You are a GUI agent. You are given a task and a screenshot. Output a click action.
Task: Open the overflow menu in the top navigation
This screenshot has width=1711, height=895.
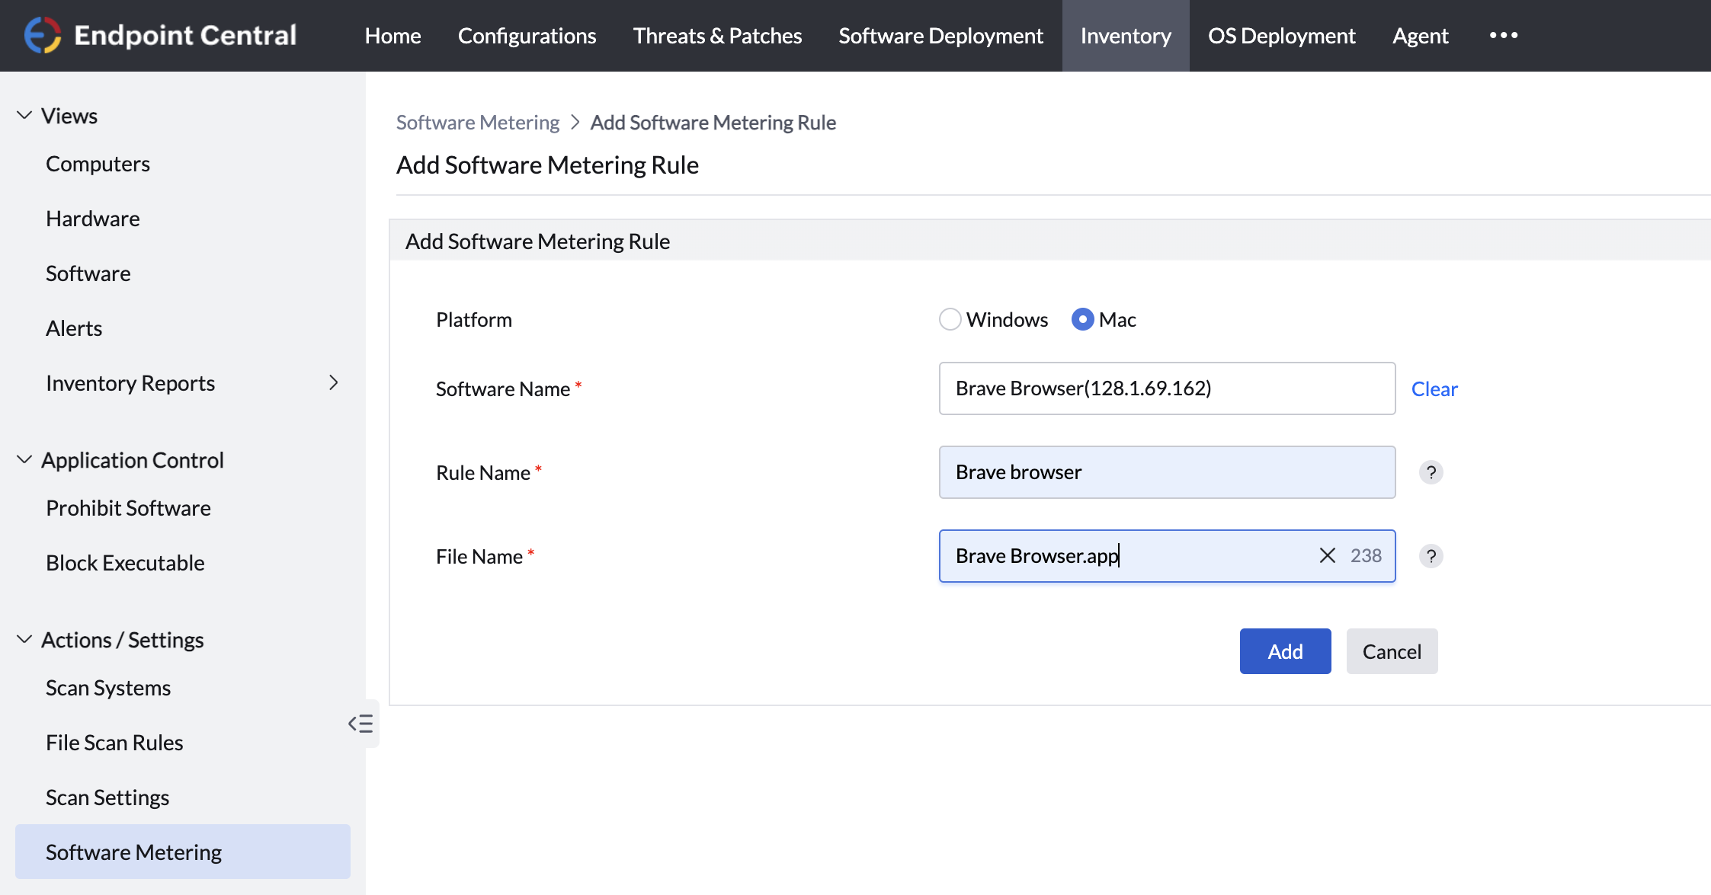[x=1502, y=35]
